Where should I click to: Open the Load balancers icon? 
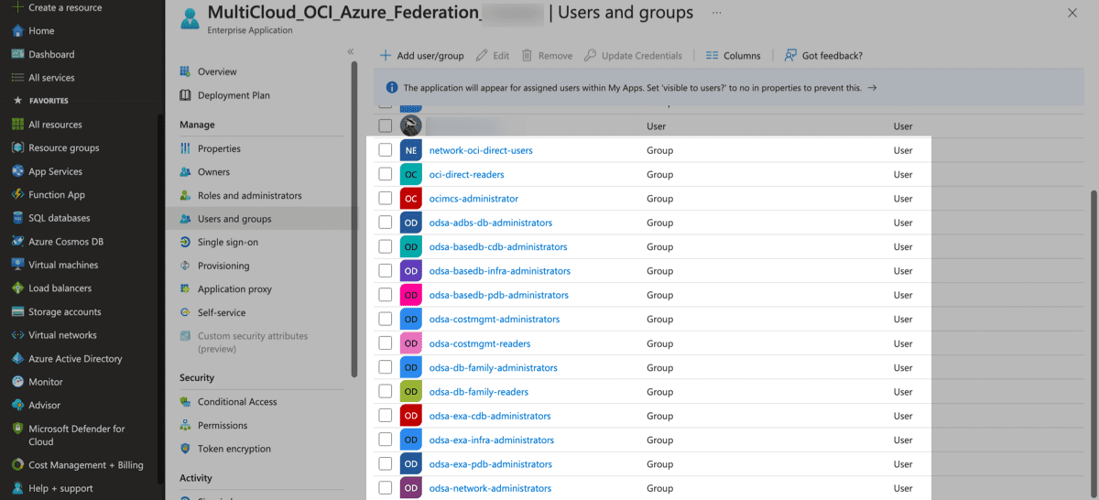tap(17, 288)
